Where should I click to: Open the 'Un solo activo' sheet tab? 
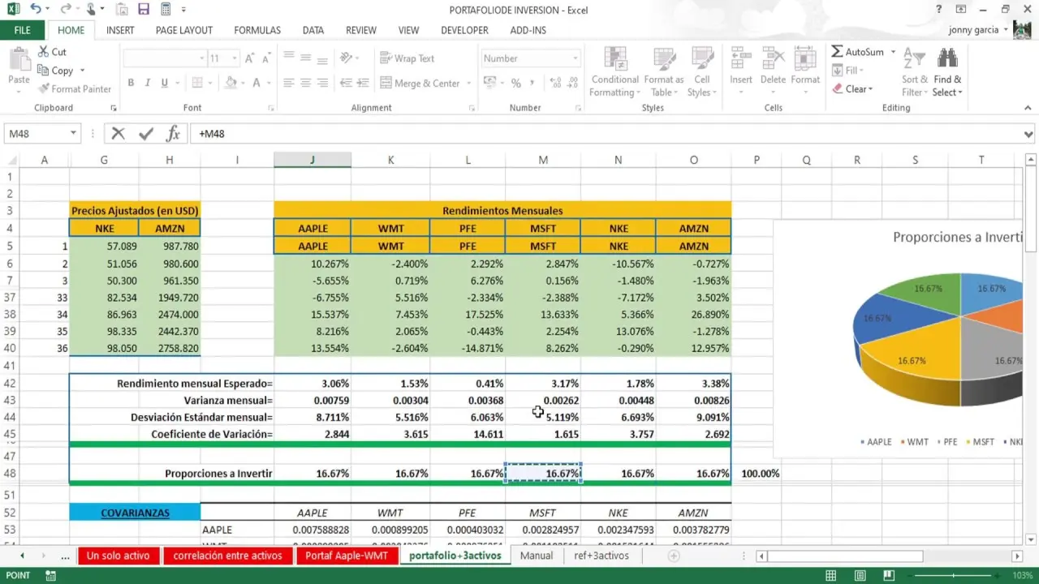(x=119, y=556)
